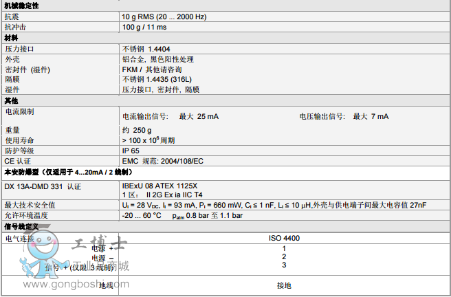Viewport: 451px width, 297px height.
Task: Click the IBExU 08 ATEX 1125X certificate number
Action: pos(159,186)
